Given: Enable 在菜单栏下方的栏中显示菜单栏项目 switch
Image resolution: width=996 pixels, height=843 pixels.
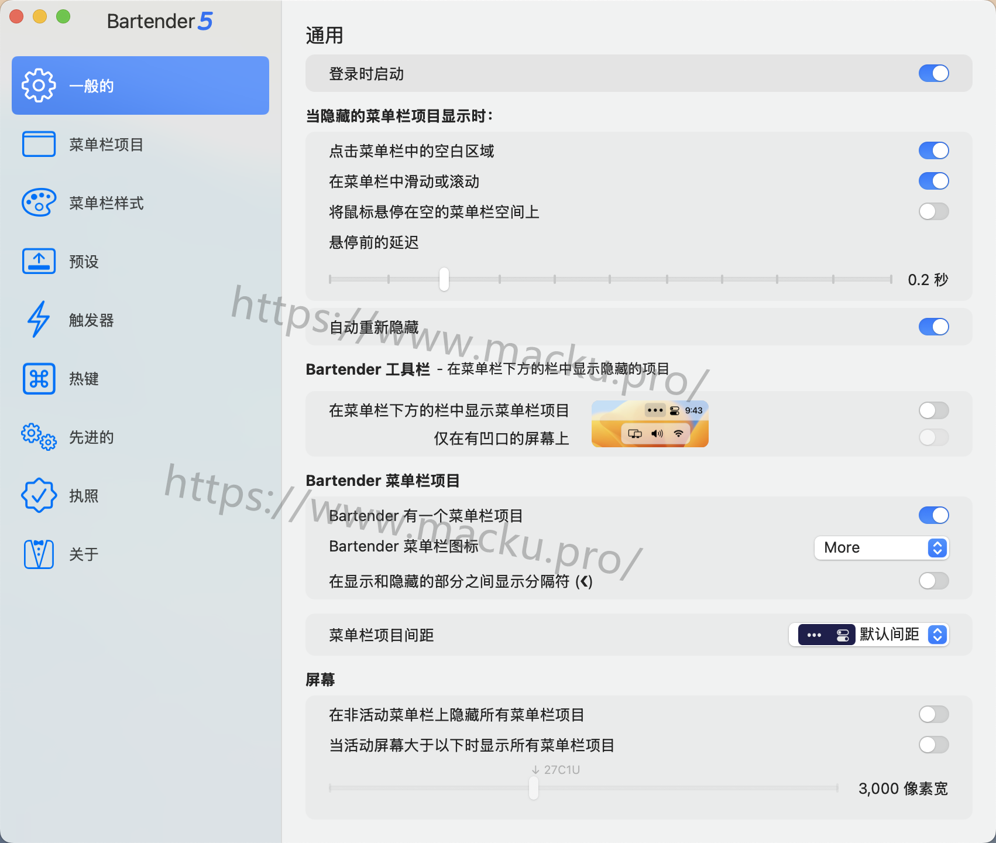Looking at the screenshot, I should click(933, 410).
